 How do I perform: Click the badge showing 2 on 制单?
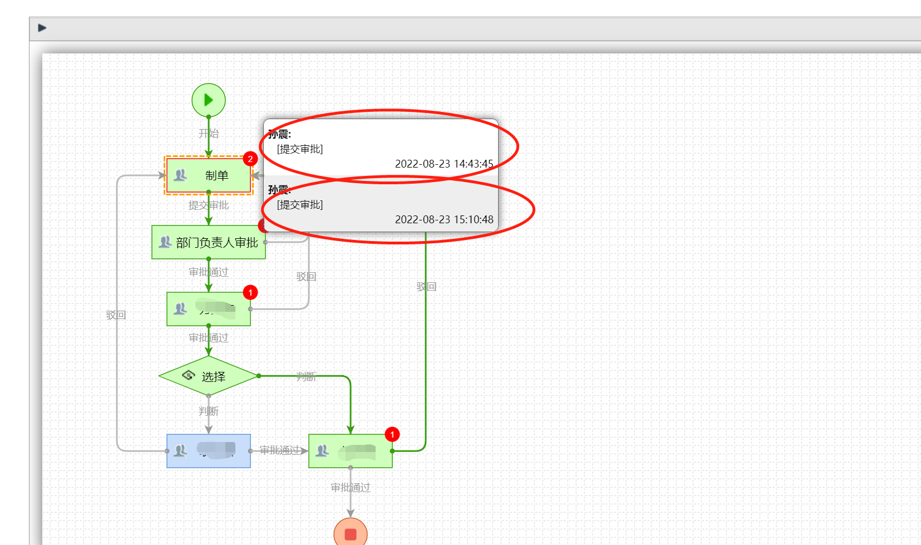250,159
